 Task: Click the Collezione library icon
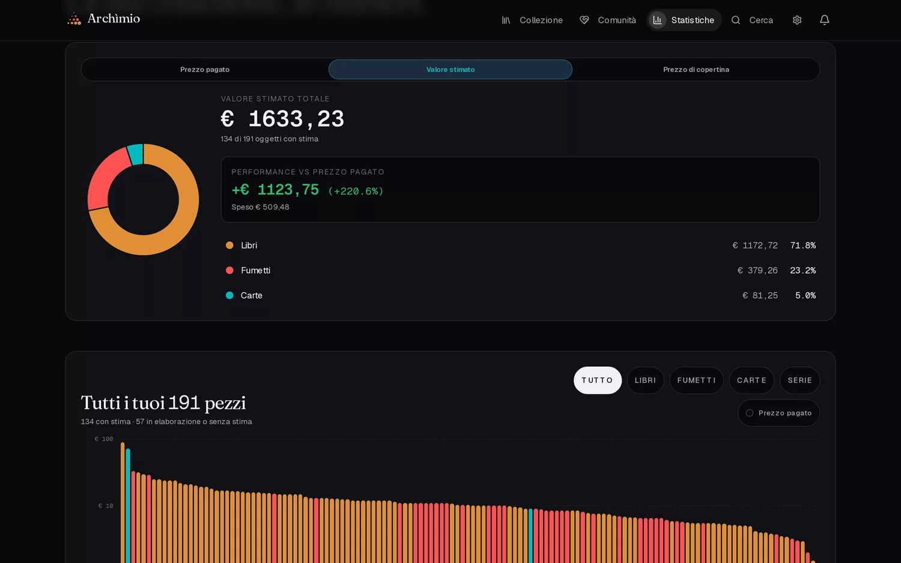point(506,20)
